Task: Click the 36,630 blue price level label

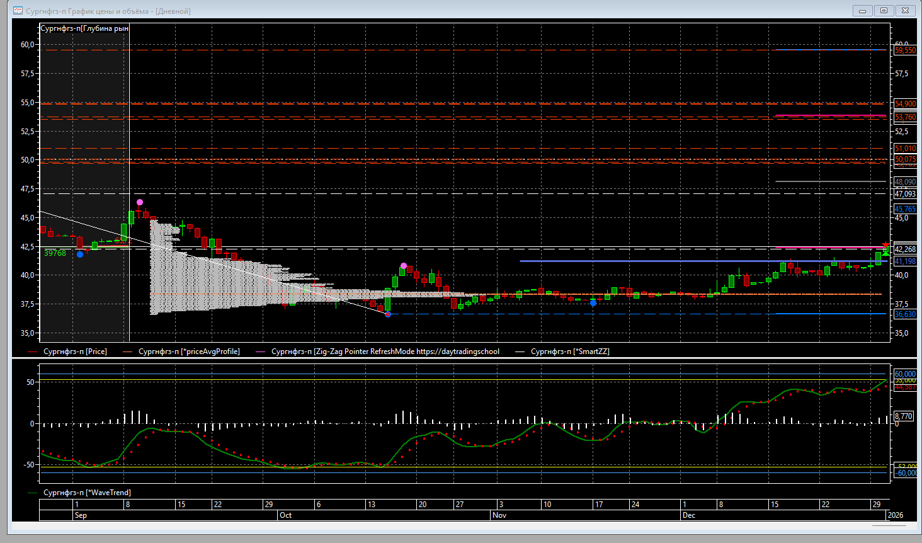Action: pyautogui.click(x=905, y=314)
